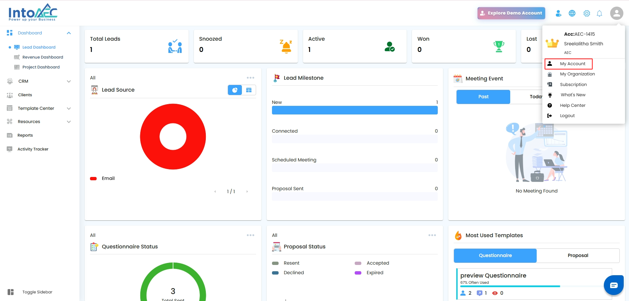Screen dimensions: 629x301
Task: Open My Organization menu item
Action: pyautogui.click(x=577, y=74)
